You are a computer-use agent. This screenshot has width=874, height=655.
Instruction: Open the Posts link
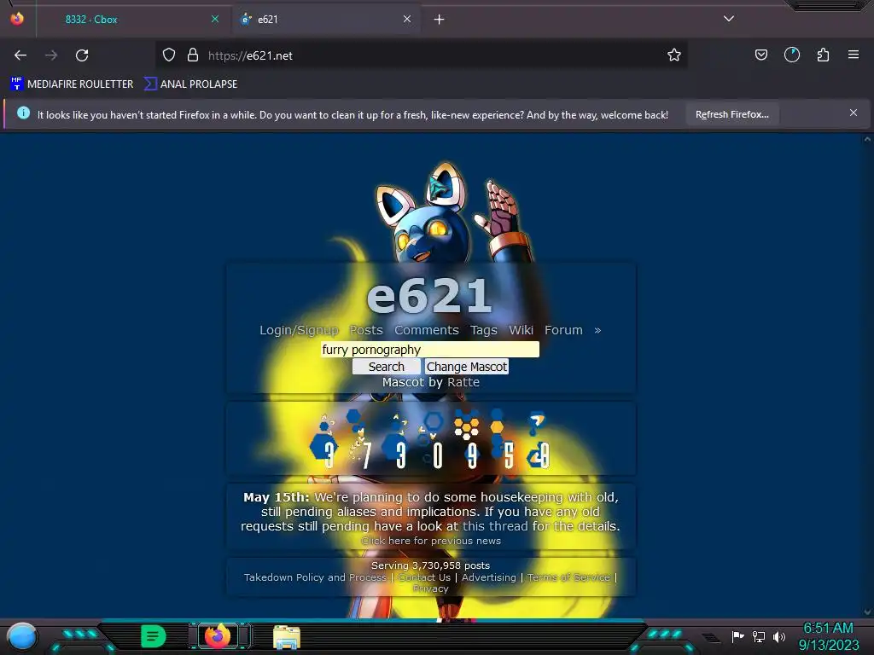tap(366, 330)
